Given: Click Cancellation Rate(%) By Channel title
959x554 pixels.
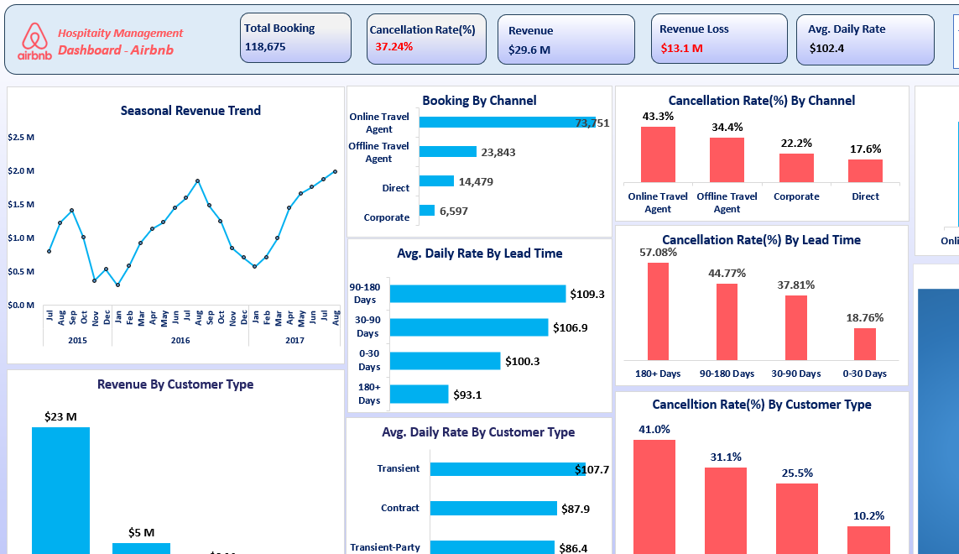Looking at the screenshot, I should click(762, 101).
